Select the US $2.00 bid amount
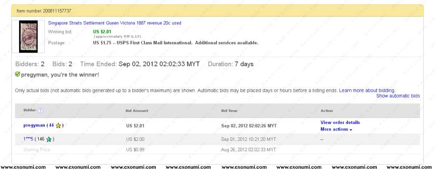The image size is (435, 169). coord(135,140)
